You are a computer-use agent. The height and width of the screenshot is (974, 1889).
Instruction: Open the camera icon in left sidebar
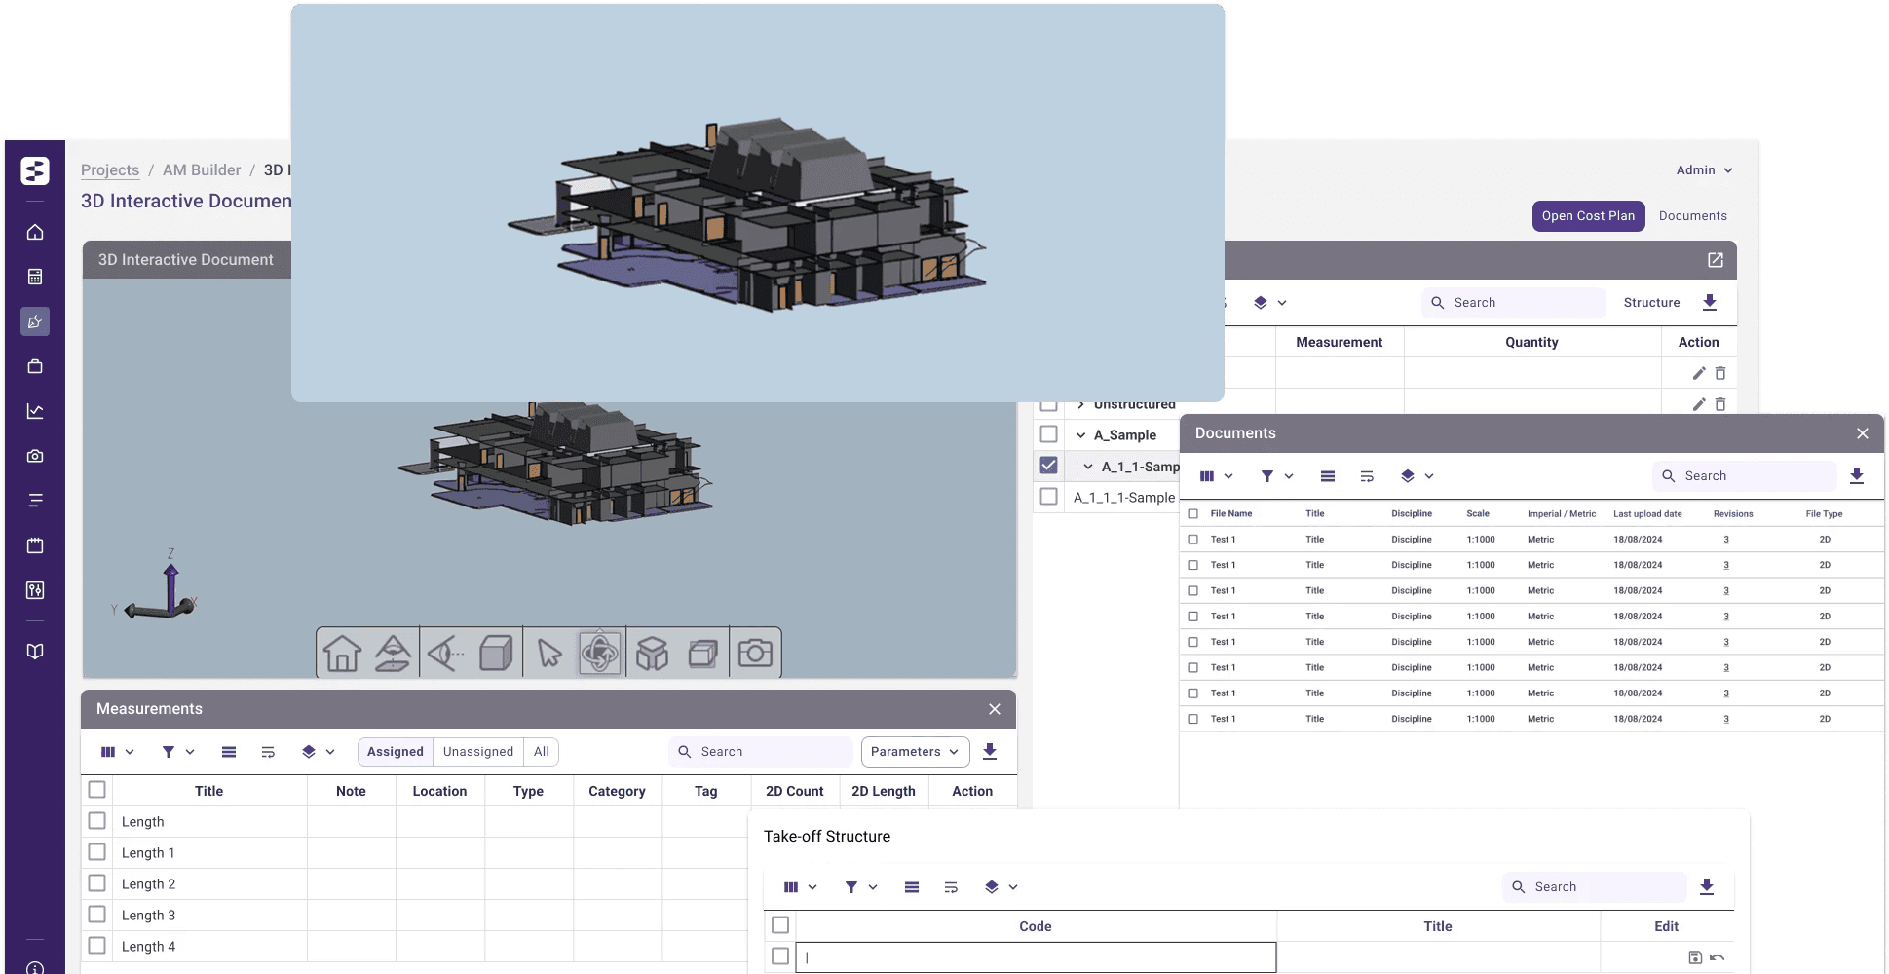pyautogui.click(x=35, y=456)
